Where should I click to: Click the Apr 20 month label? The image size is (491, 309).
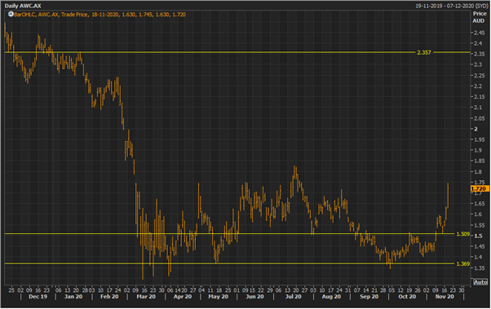coord(183,297)
